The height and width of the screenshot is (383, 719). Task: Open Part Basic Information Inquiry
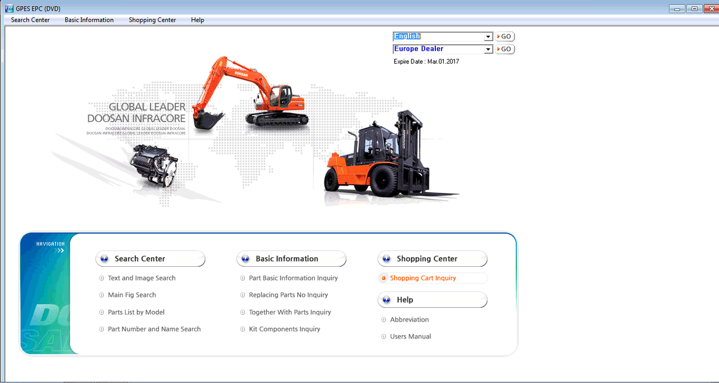(x=293, y=278)
